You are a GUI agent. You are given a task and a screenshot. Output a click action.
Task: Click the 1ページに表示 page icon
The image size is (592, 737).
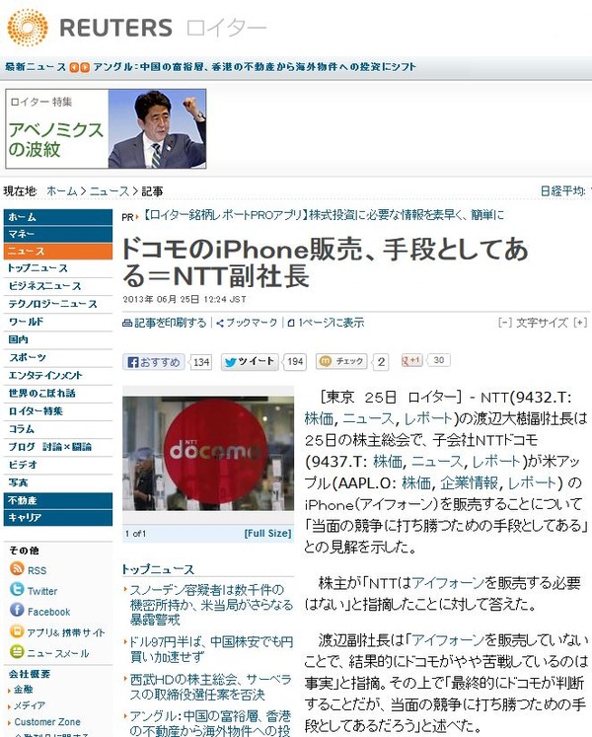[291, 323]
